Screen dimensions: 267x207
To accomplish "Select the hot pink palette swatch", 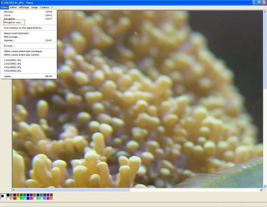I will pyautogui.click(x=48, y=198).
